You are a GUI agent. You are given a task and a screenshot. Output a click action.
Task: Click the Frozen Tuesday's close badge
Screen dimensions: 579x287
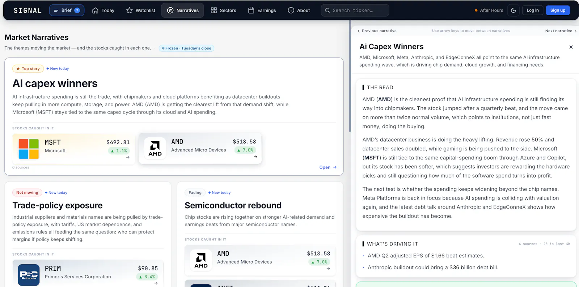186,48
